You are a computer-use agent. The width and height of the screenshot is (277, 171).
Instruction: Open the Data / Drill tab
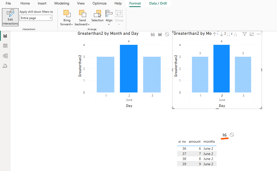tap(158, 3)
